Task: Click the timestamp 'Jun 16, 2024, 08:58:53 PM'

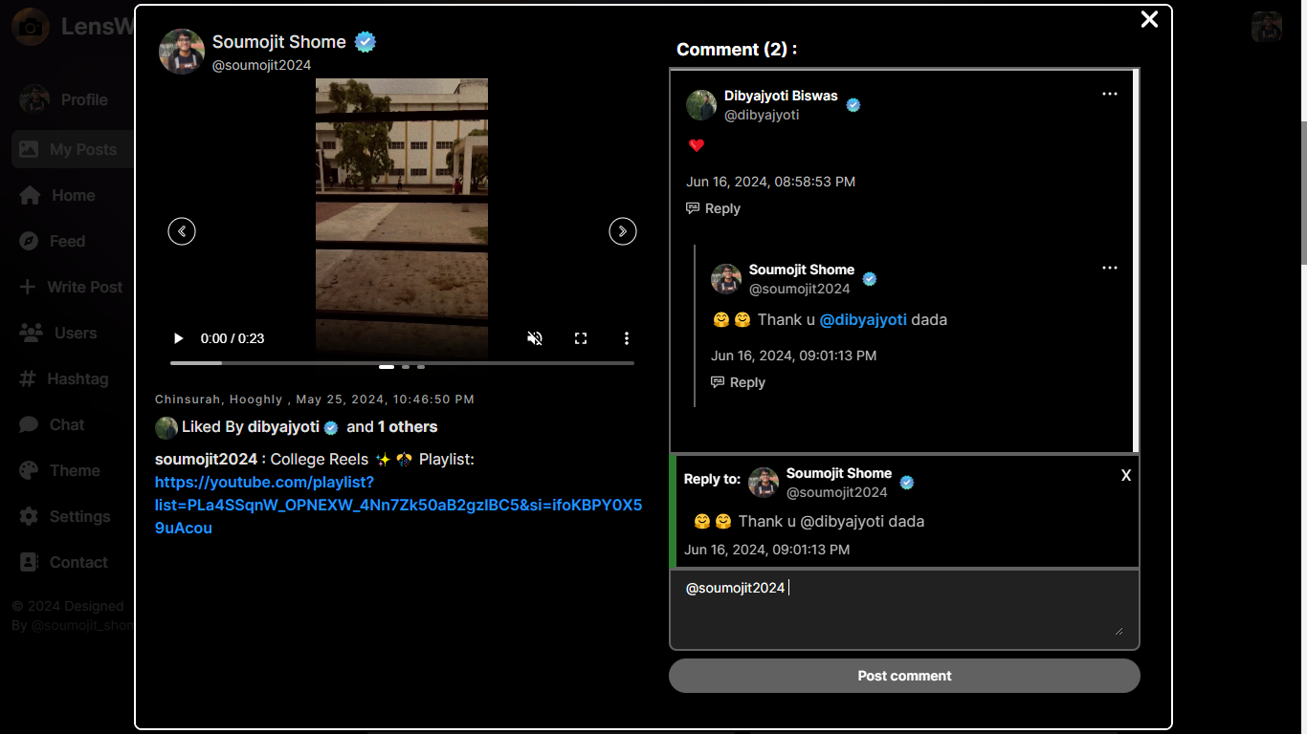Action: coord(770,182)
